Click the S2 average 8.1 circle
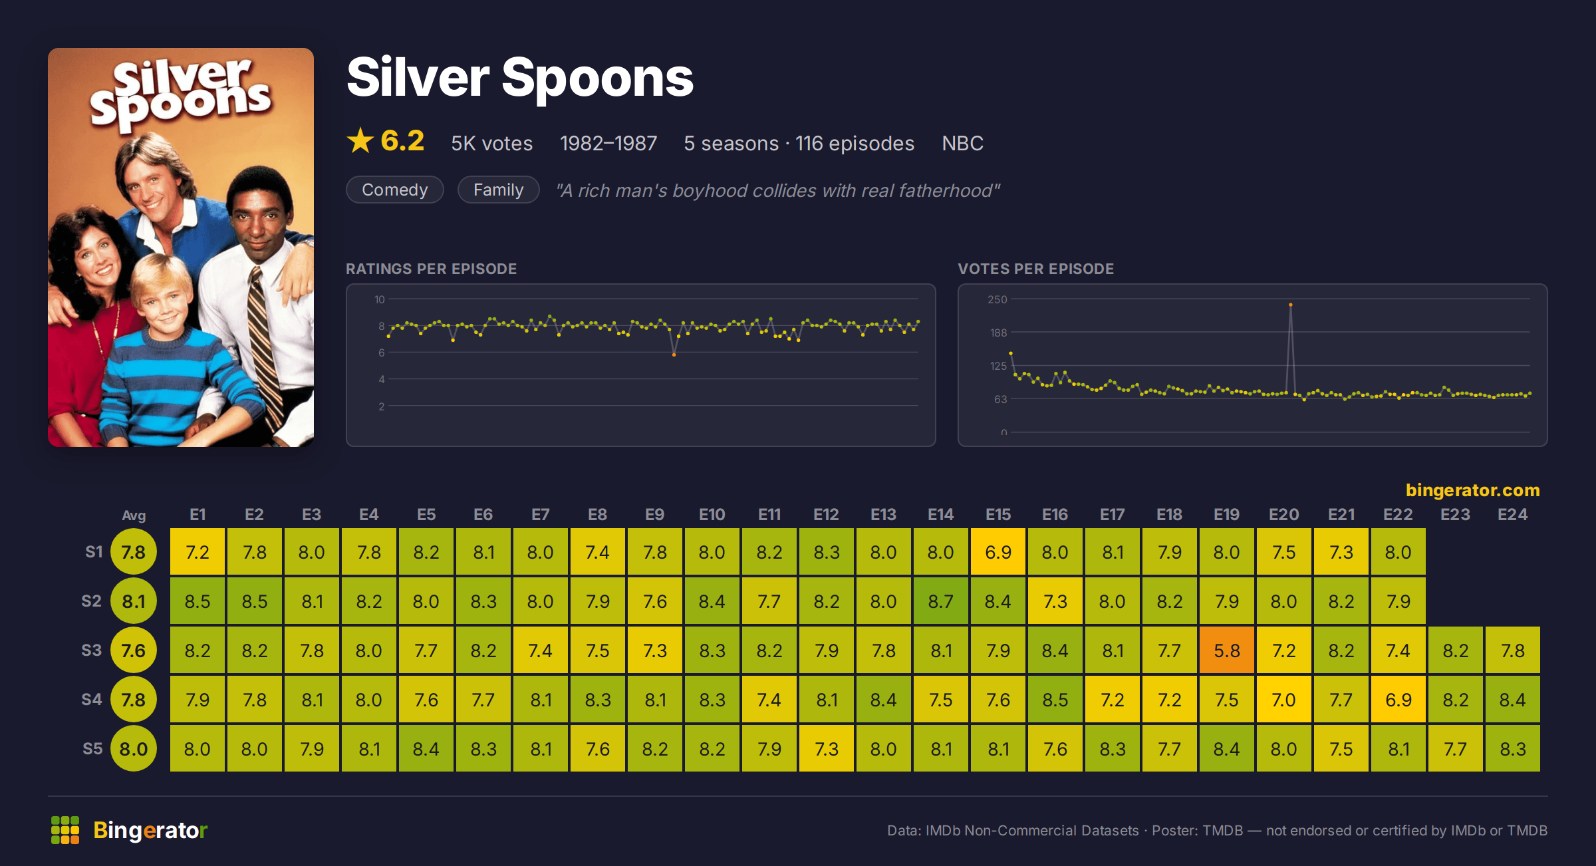 pyautogui.click(x=134, y=601)
